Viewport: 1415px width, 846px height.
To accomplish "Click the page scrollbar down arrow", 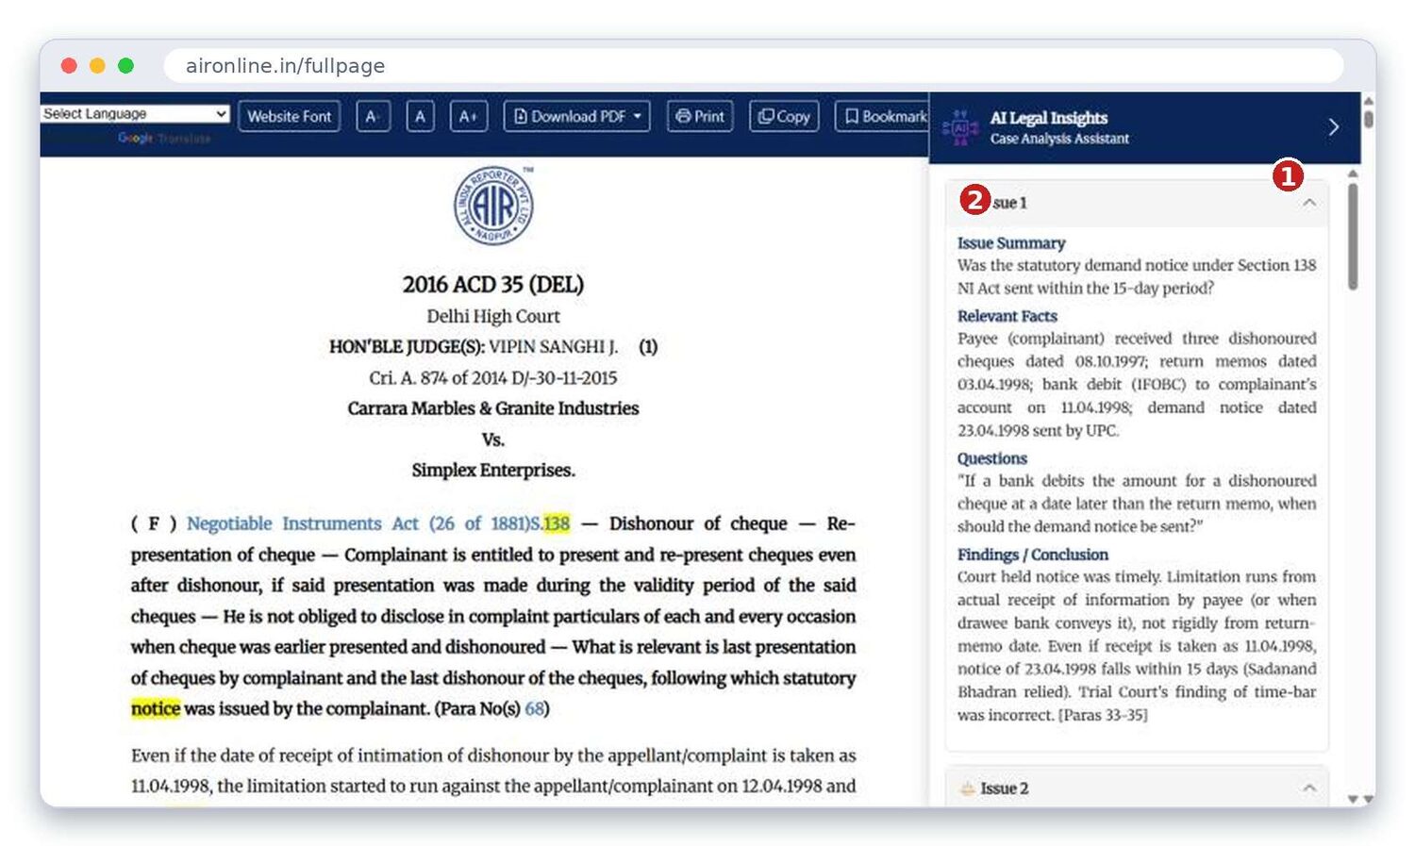I will pyautogui.click(x=1368, y=800).
